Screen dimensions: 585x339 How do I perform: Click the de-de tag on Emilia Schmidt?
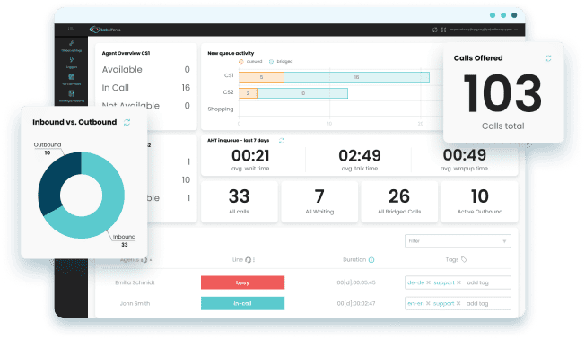pos(416,282)
